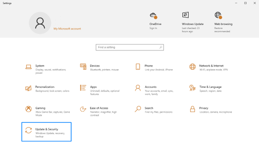Open Ease of Access icon
The image size is (259, 155).
(x=83, y=109)
